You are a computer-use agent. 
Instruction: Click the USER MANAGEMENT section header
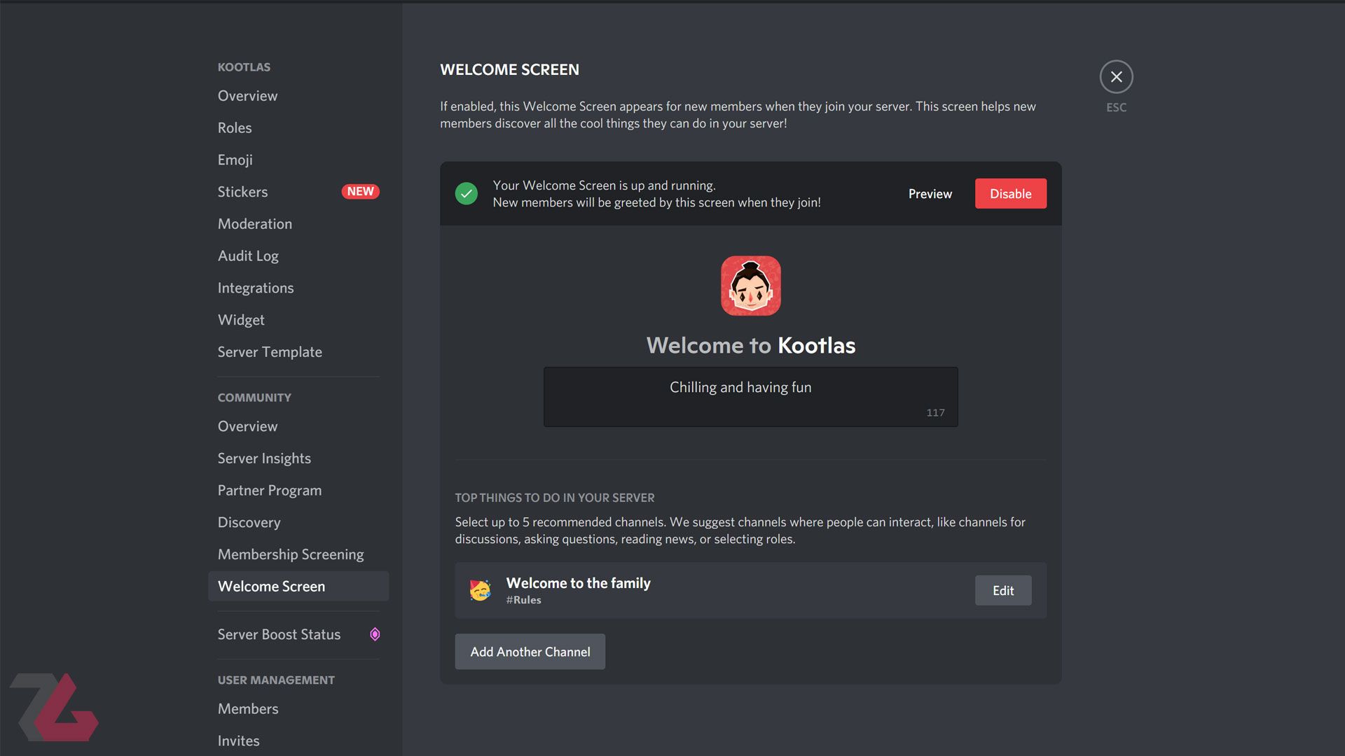pyautogui.click(x=276, y=680)
